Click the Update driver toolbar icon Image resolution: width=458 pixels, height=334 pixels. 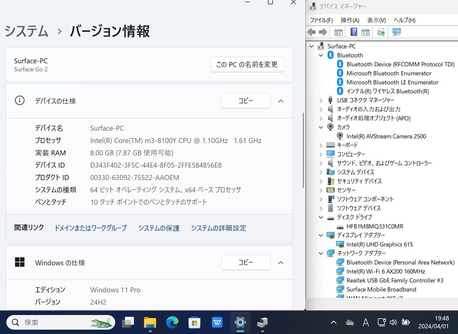tap(381, 32)
